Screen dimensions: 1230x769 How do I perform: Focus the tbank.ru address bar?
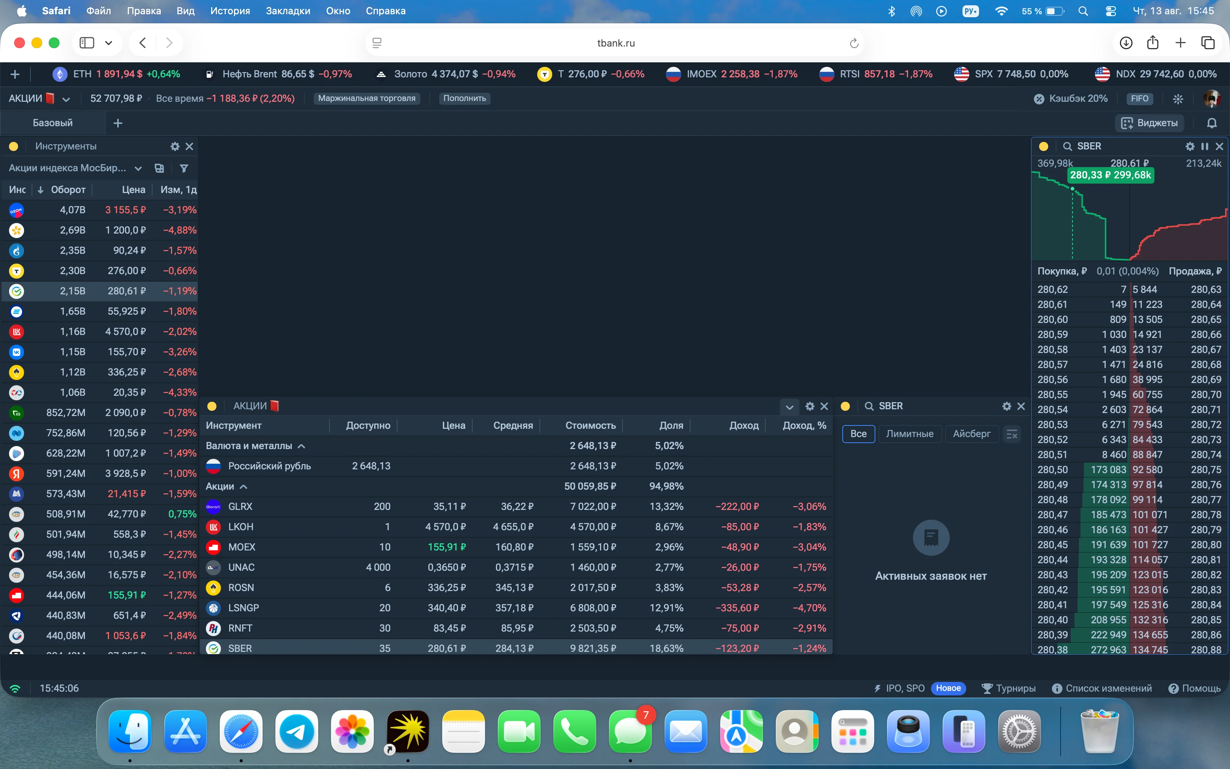(615, 43)
